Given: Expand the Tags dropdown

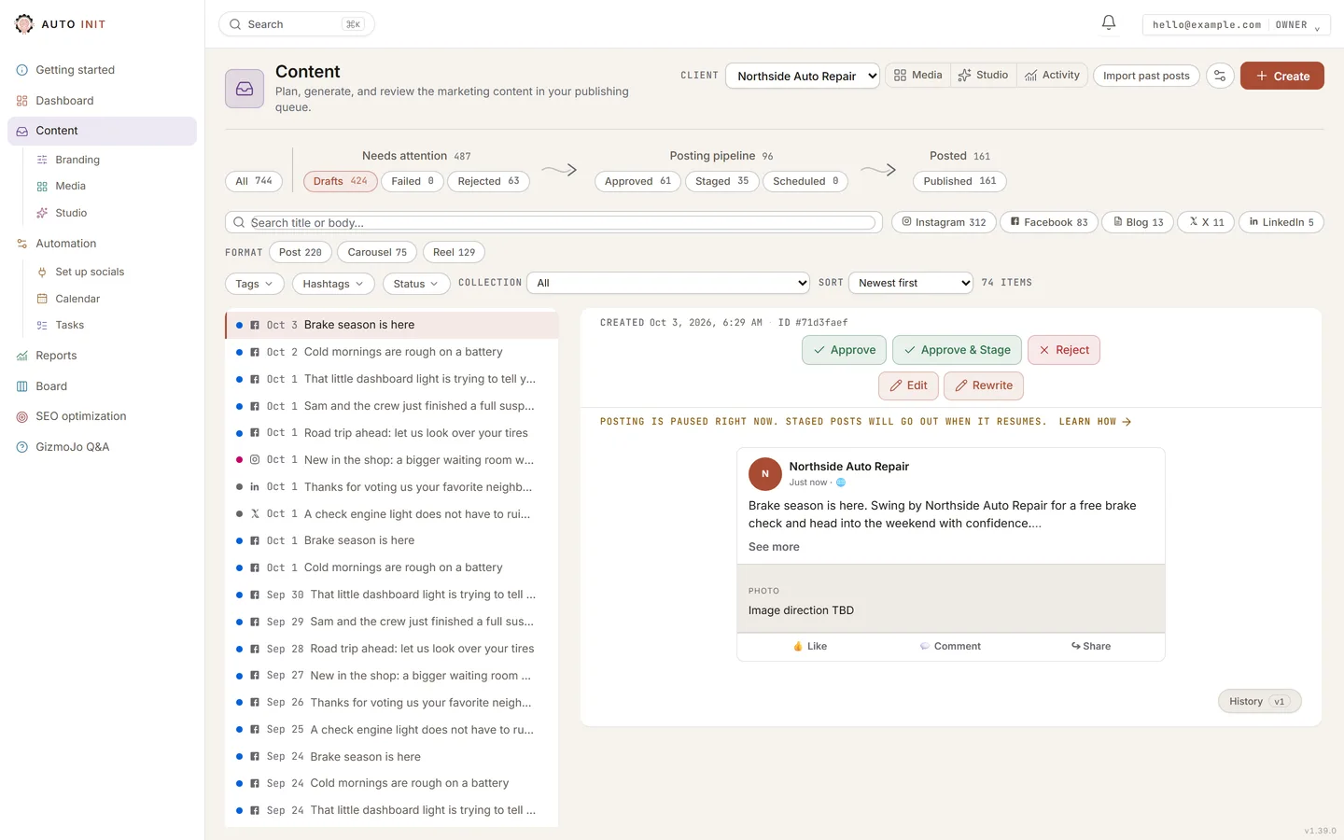Looking at the screenshot, I should [x=254, y=284].
